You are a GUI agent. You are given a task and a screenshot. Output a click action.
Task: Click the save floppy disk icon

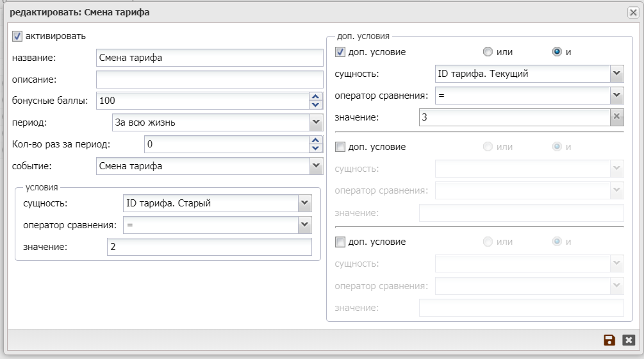click(x=609, y=340)
